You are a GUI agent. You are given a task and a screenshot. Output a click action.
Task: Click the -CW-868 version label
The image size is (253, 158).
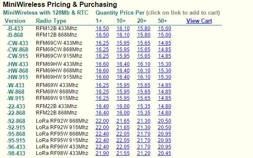click(x=17, y=50)
